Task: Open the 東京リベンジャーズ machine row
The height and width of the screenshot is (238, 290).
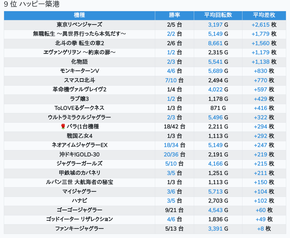Action: coord(79,25)
